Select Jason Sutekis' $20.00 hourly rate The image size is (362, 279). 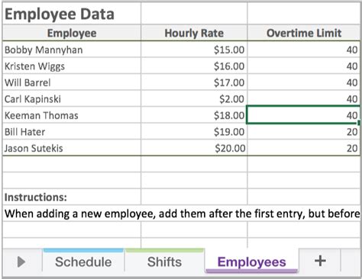(194, 148)
